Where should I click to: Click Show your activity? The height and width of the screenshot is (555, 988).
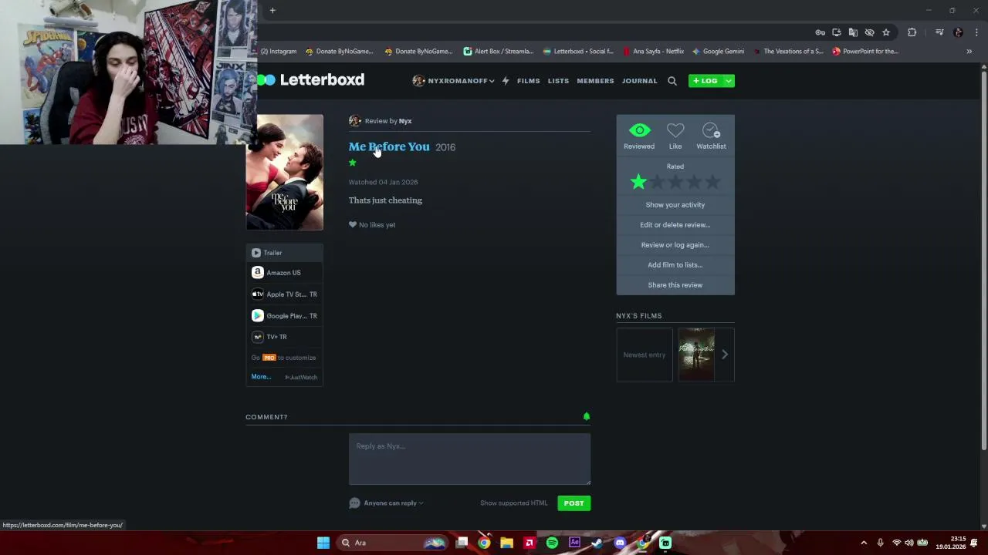coord(675,205)
